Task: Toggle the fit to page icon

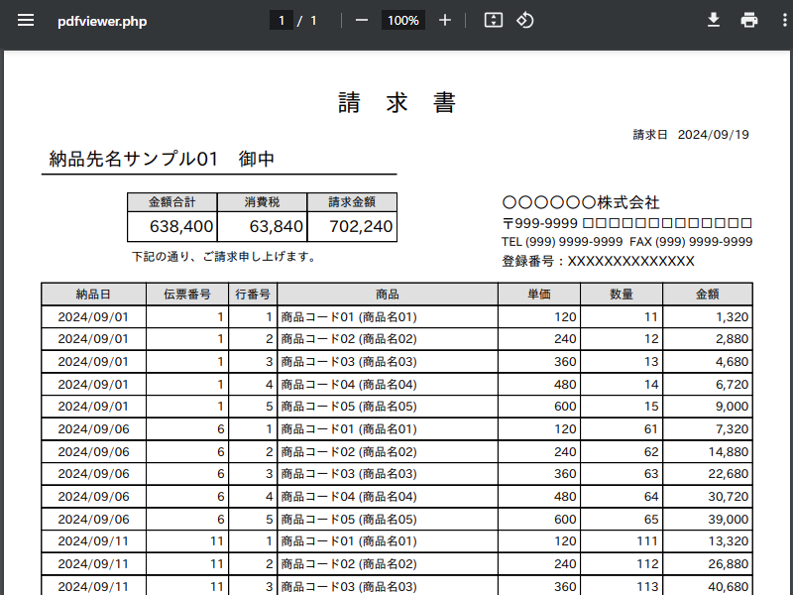Action: coord(493,20)
